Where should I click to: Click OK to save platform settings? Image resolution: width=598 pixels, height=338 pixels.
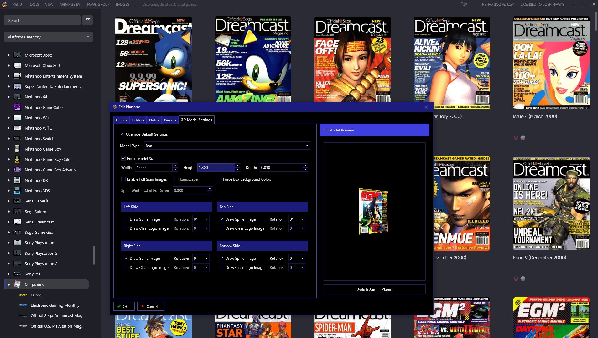pos(124,306)
